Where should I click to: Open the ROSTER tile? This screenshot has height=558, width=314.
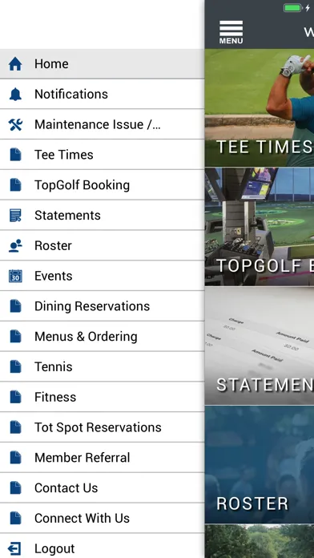click(x=260, y=465)
